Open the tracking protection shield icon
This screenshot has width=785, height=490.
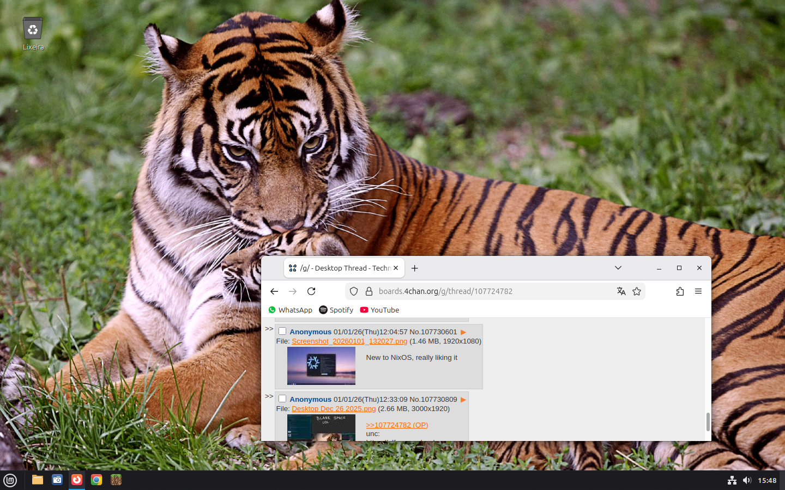coord(354,291)
